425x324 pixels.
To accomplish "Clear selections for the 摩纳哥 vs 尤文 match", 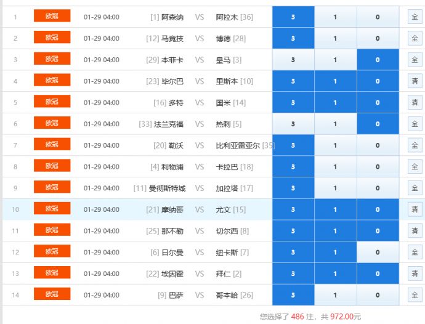I will pos(415,209).
